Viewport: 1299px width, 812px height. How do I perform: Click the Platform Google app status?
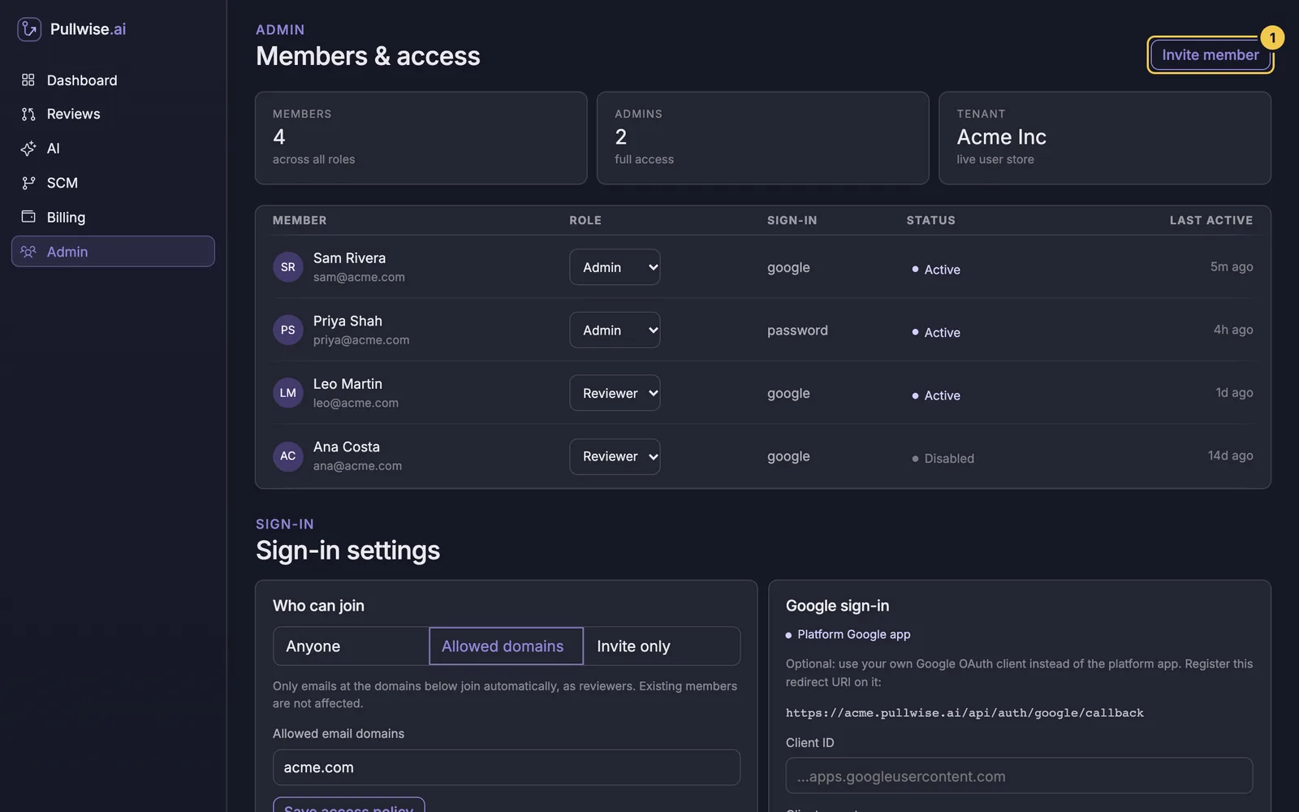[848, 634]
